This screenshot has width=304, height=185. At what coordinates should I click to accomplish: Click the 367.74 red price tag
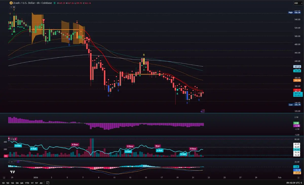[297, 91]
